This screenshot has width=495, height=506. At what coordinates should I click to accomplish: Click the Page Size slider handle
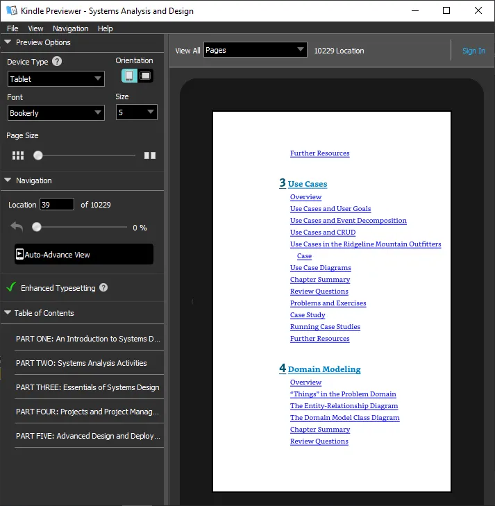tap(38, 155)
